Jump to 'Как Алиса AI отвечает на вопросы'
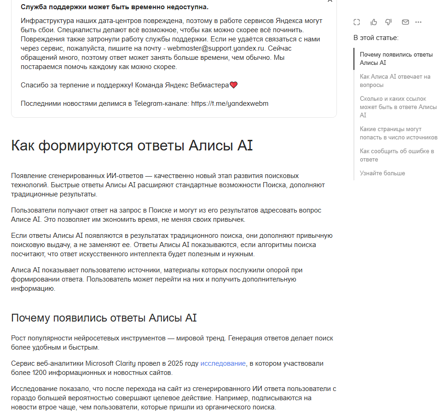The height and width of the screenshot is (414, 440). click(395, 81)
